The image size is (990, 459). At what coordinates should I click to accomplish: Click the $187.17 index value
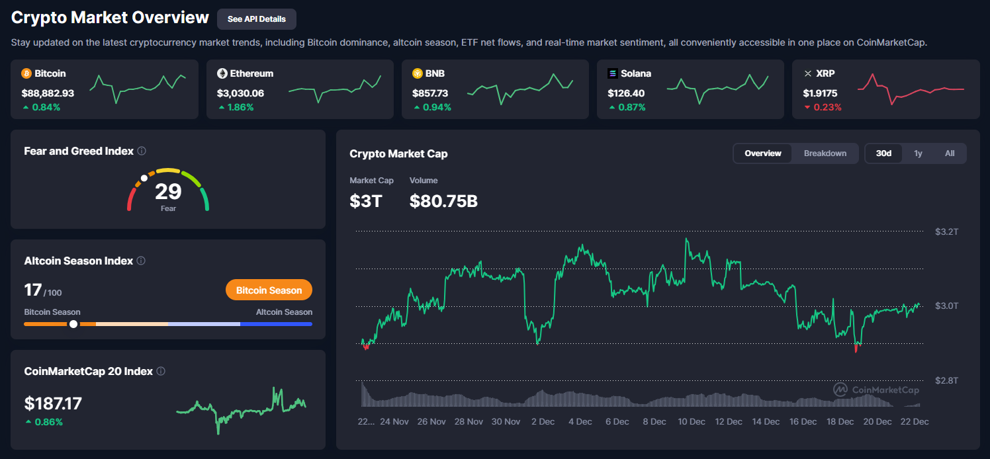coord(53,403)
